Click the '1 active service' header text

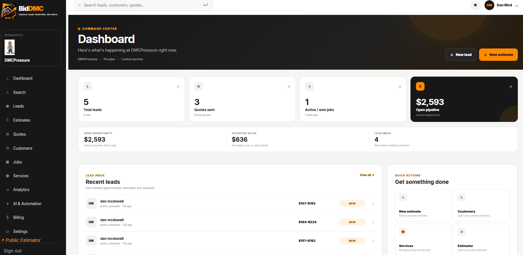coord(132,59)
